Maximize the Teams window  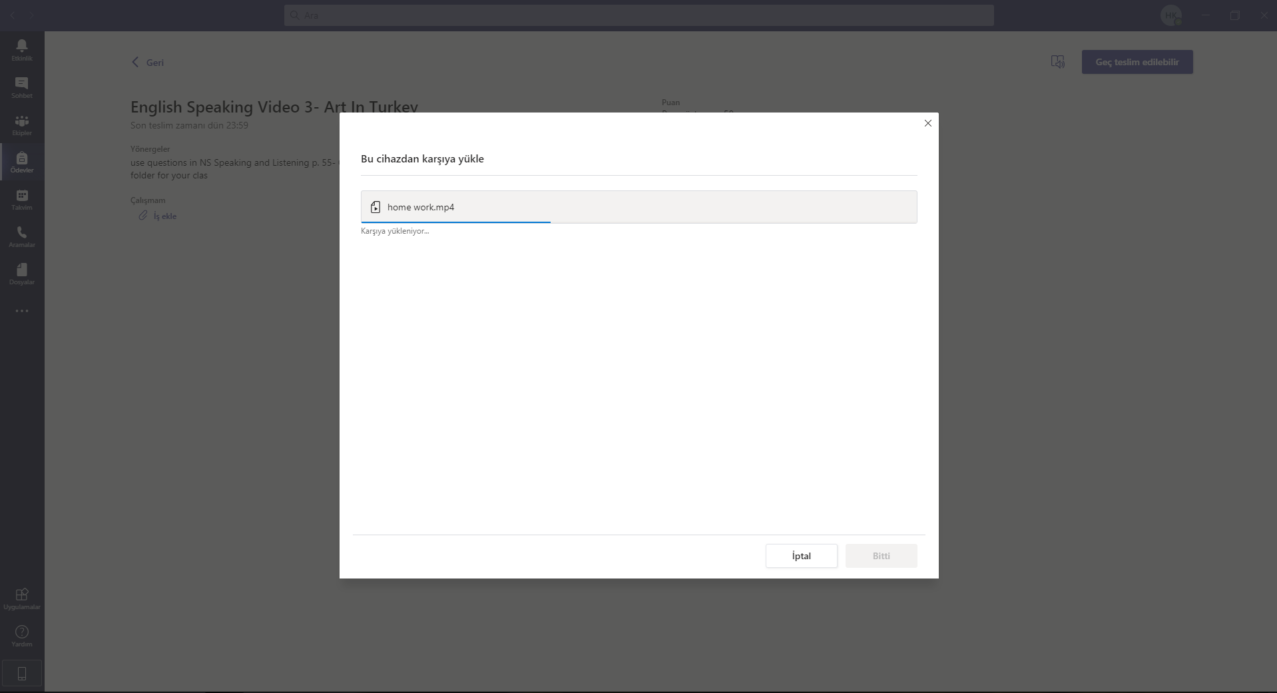coord(1234,15)
